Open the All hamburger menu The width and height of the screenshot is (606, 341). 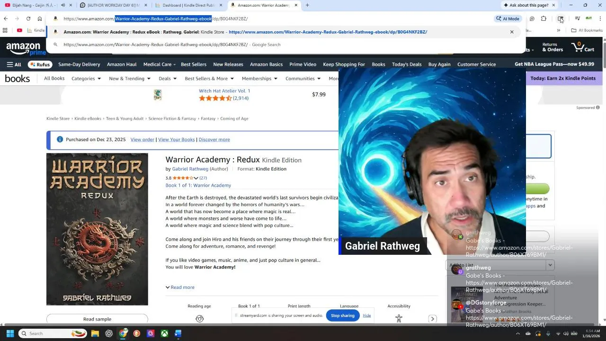[14, 64]
